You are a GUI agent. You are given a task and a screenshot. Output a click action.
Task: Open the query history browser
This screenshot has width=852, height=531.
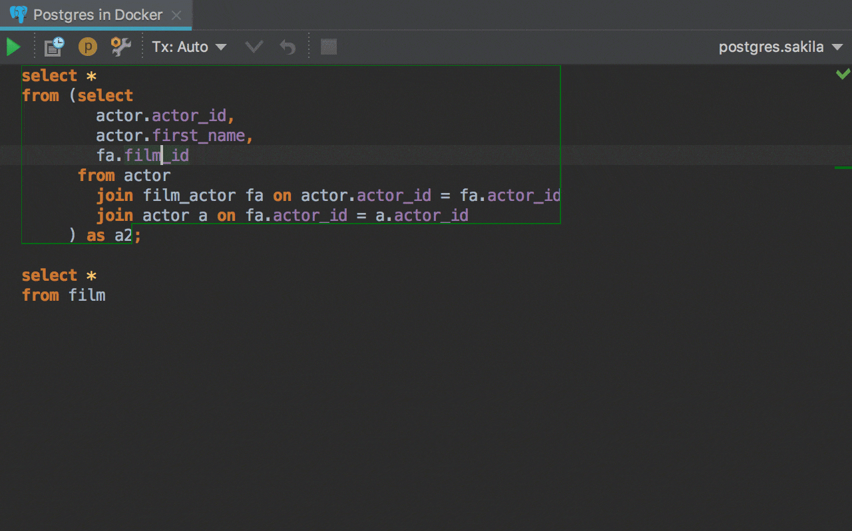tap(54, 47)
